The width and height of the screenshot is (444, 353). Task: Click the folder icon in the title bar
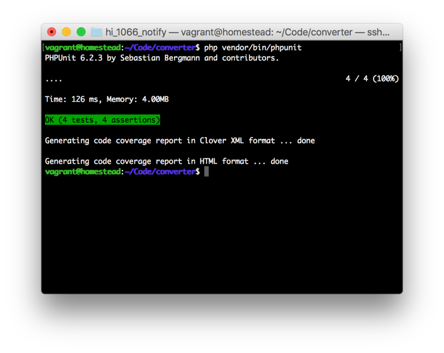[96, 32]
